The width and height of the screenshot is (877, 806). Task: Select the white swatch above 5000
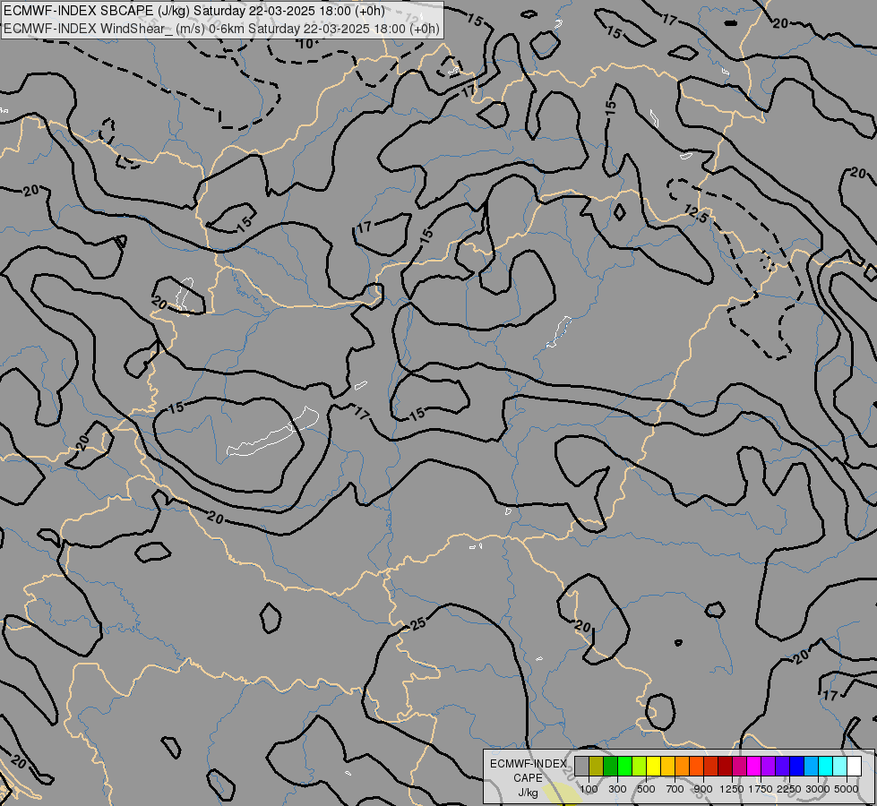coord(855,766)
